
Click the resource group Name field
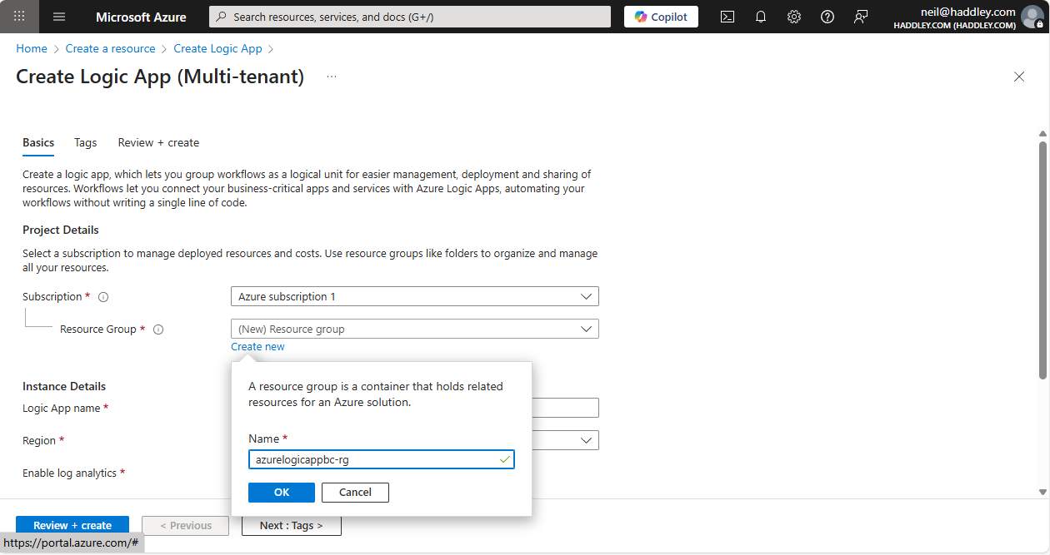click(x=373, y=459)
